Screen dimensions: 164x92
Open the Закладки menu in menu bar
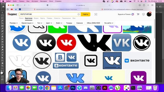point(43,1)
